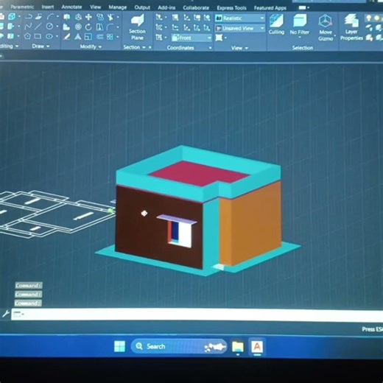Click the Scale tool in Modify panel

point(88,37)
